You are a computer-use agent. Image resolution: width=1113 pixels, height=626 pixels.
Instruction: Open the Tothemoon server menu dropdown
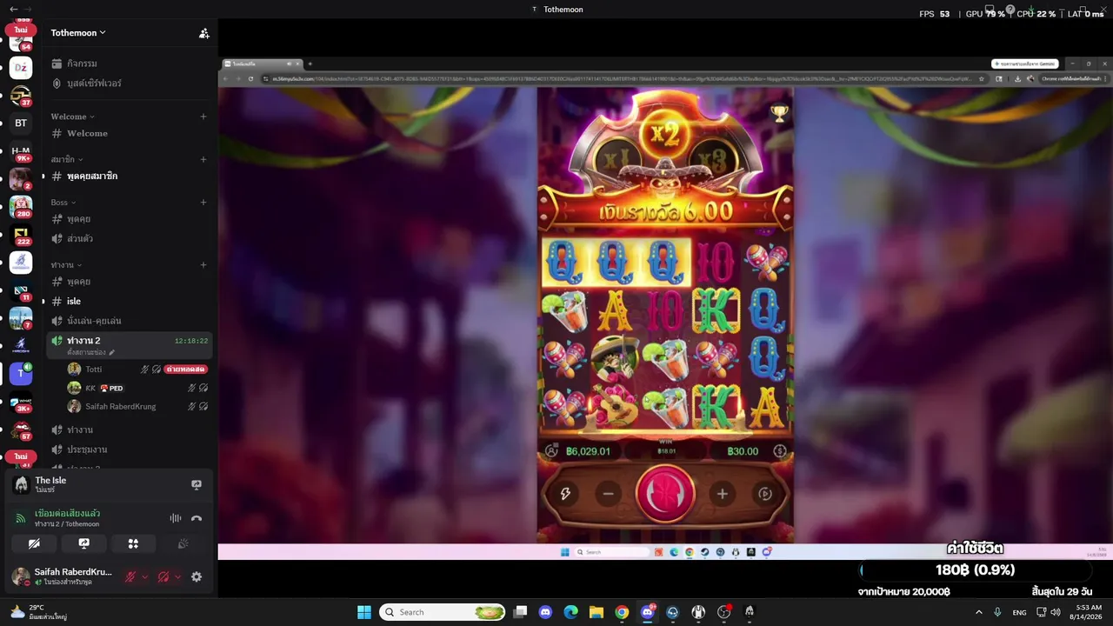78,33
